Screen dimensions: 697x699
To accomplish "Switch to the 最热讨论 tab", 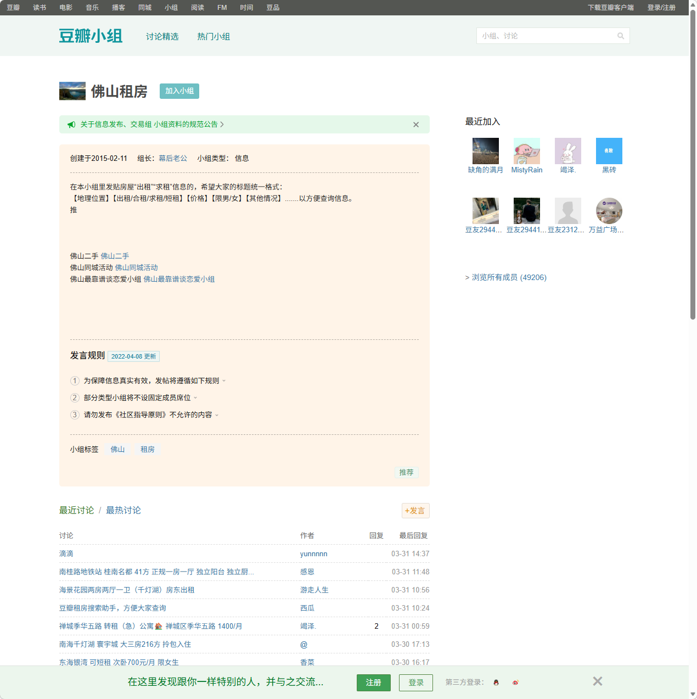I will (123, 510).
